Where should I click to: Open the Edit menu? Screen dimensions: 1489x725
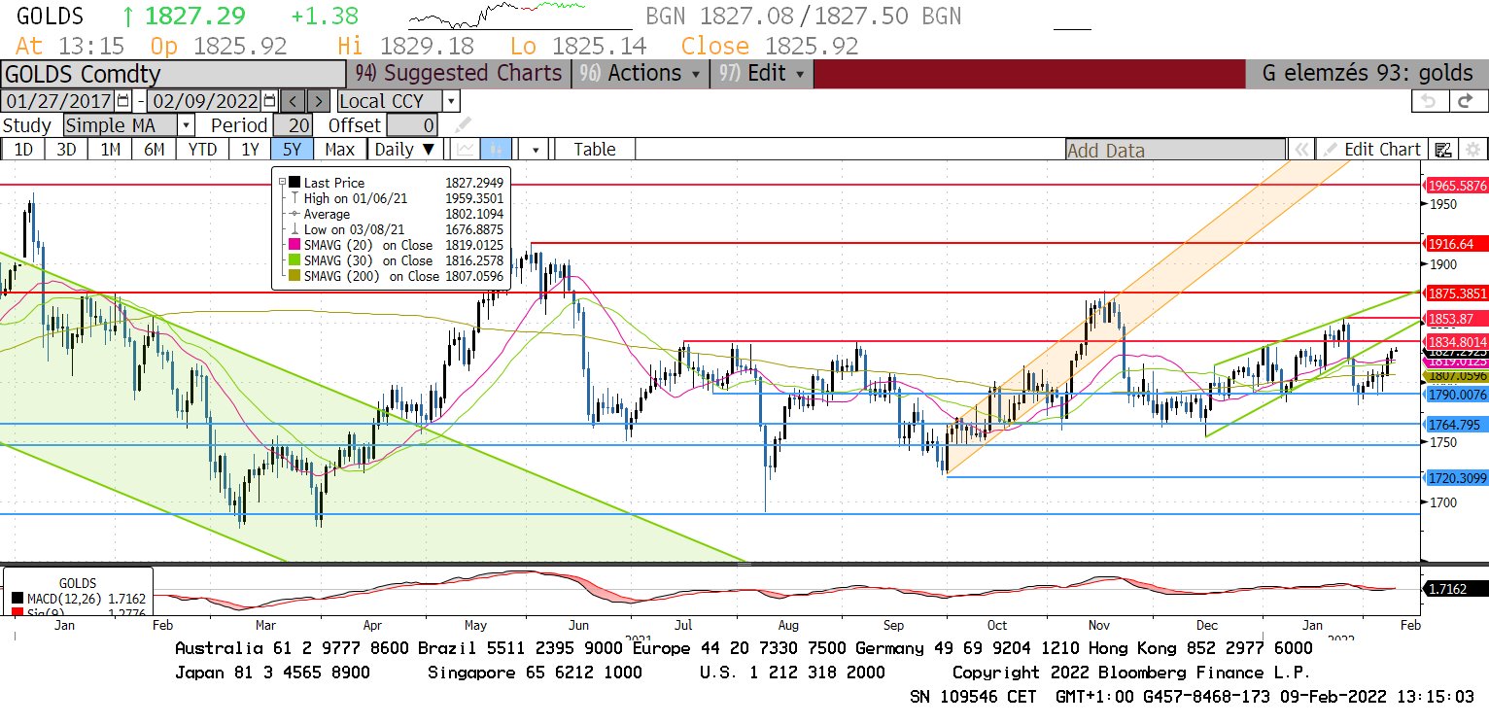click(x=762, y=74)
